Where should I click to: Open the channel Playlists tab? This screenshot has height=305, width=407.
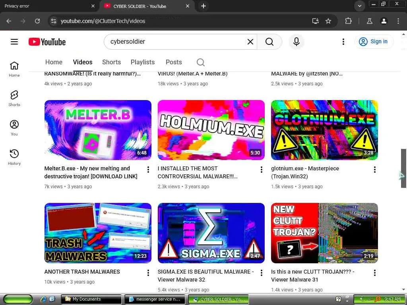tap(143, 62)
